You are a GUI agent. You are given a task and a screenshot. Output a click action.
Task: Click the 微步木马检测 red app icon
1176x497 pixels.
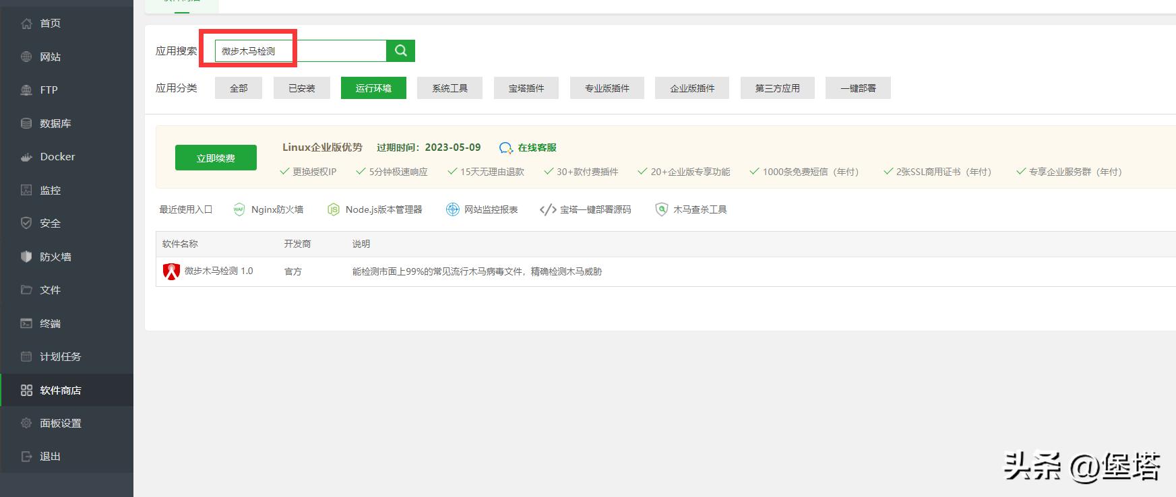point(171,271)
